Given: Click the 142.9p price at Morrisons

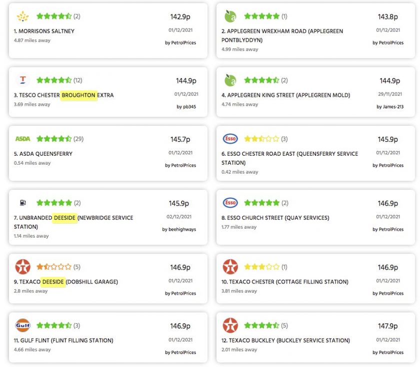Looking at the screenshot, I should tap(180, 17).
